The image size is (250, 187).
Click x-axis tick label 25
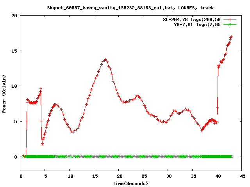[144, 176]
